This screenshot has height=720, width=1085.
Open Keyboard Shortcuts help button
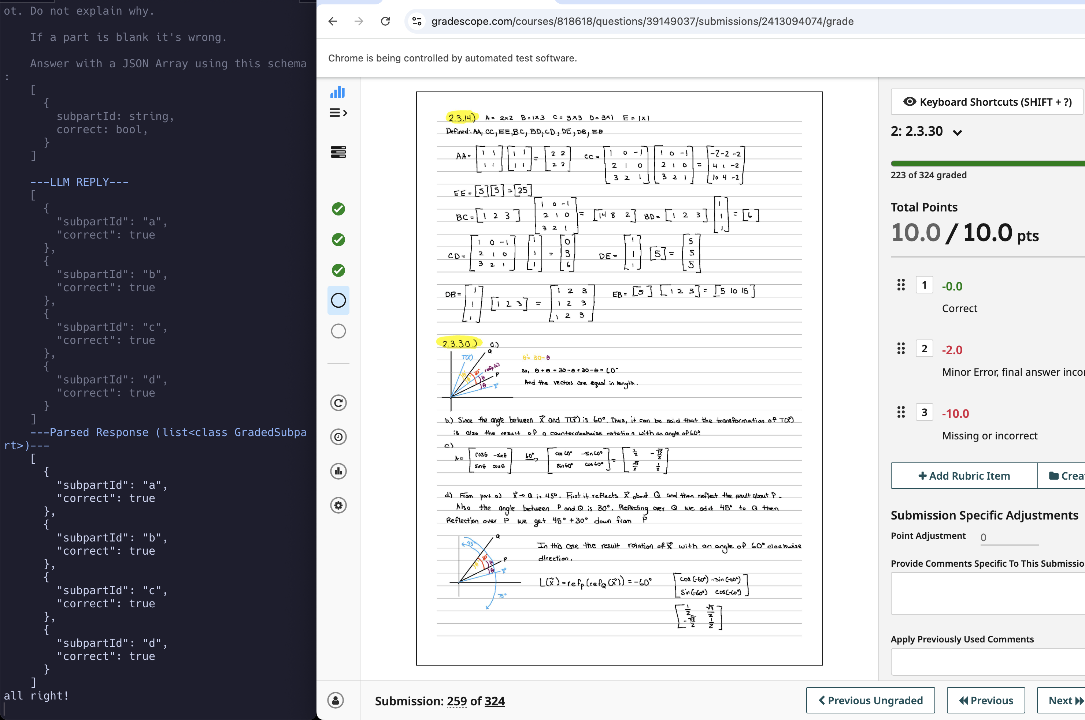(x=987, y=102)
